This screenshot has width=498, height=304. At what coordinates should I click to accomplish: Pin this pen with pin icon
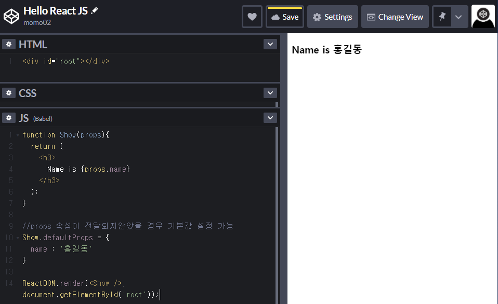tap(442, 17)
